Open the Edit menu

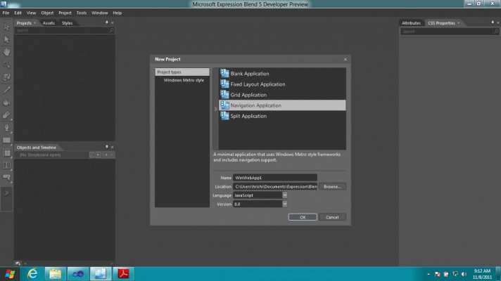18,13
